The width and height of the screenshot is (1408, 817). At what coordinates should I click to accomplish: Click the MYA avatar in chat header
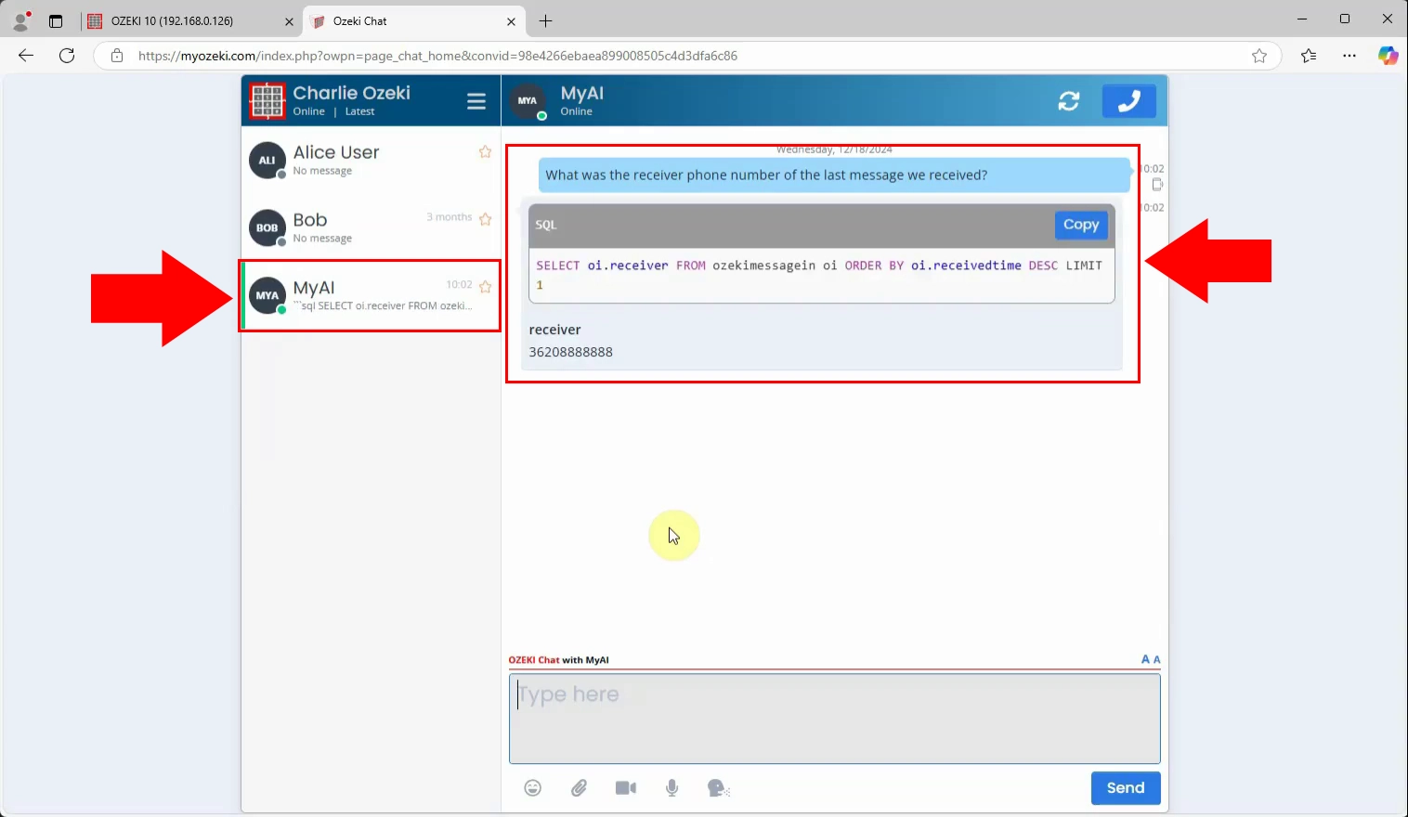click(x=528, y=100)
